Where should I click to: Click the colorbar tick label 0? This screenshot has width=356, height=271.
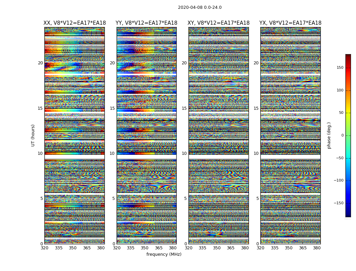(342, 135)
